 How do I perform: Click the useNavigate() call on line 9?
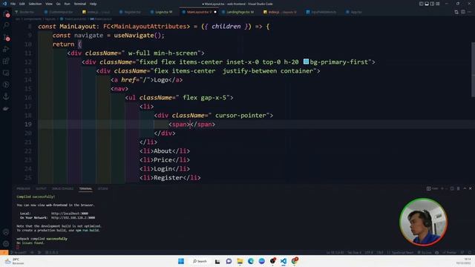(x=139, y=35)
